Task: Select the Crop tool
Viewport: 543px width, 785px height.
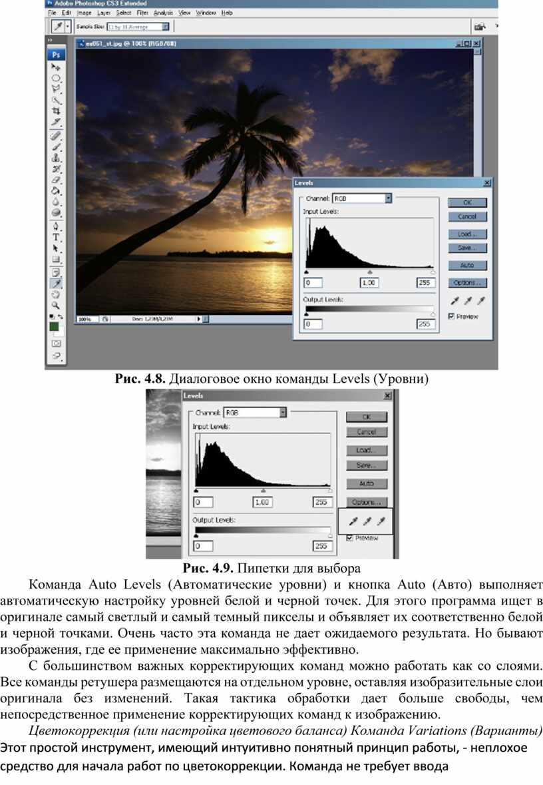Action: click(x=55, y=111)
